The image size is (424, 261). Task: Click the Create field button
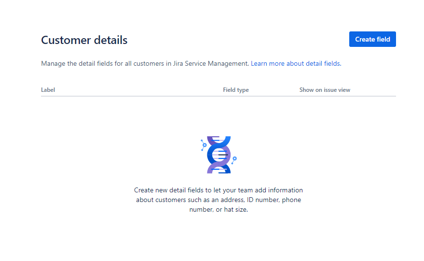[372, 39]
